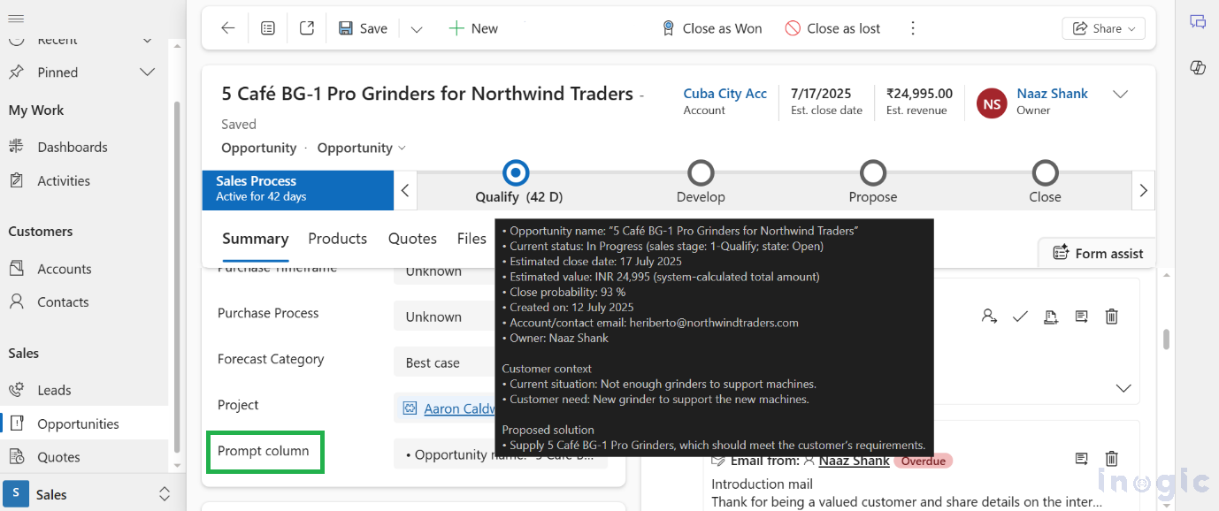Go to Dashboards in My Work
Image resolution: width=1219 pixels, height=511 pixels.
coord(73,147)
